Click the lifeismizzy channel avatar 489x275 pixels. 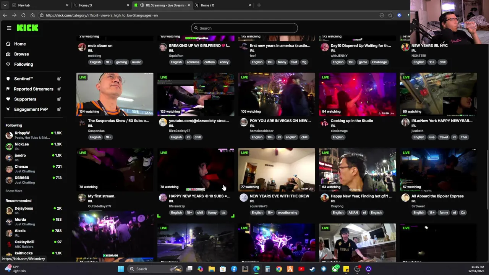click(x=163, y=197)
